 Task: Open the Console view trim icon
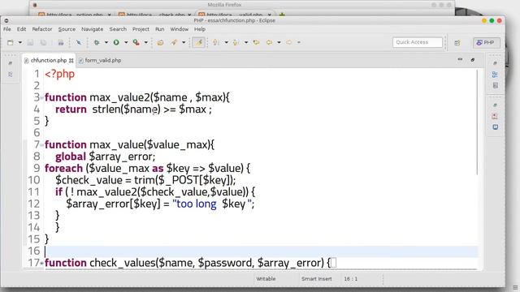click(495, 127)
